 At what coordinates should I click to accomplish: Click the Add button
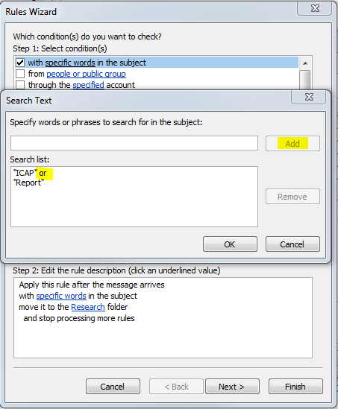[292, 144]
